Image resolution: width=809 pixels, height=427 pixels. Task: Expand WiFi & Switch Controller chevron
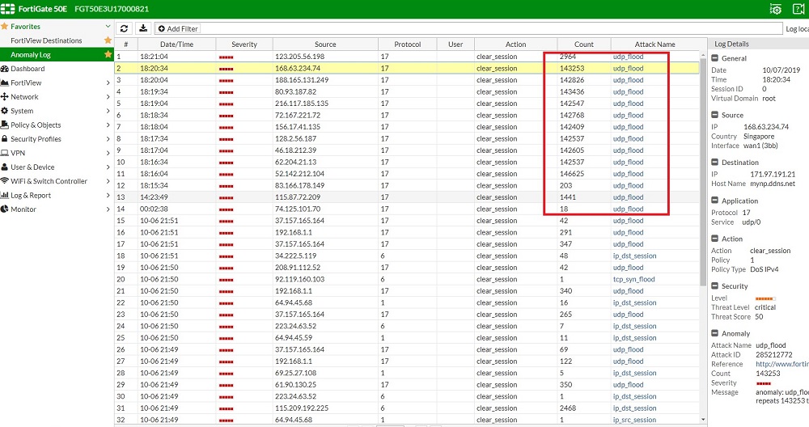pyautogui.click(x=108, y=181)
